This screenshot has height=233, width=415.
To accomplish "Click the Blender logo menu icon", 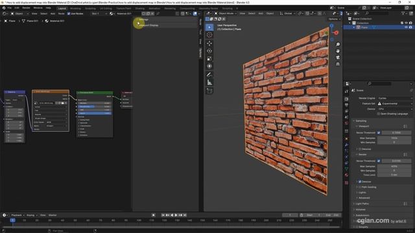I will 4,8.
